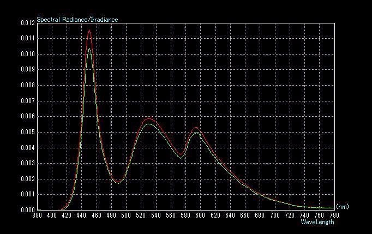Click the red curve's tallest peak
The height and width of the screenshot is (234, 372).
[x=89, y=30]
